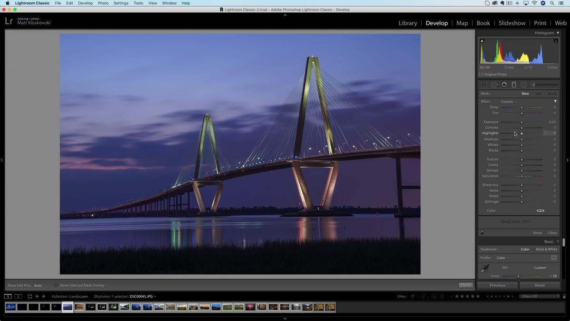This screenshot has height=321, width=570.
Task: Select the Radial Filter tool icon
Action: (x=523, y=85)
